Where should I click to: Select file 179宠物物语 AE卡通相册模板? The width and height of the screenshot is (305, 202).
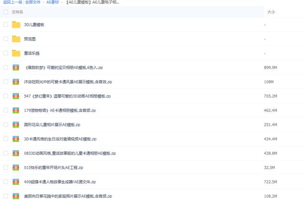[60, 110]
